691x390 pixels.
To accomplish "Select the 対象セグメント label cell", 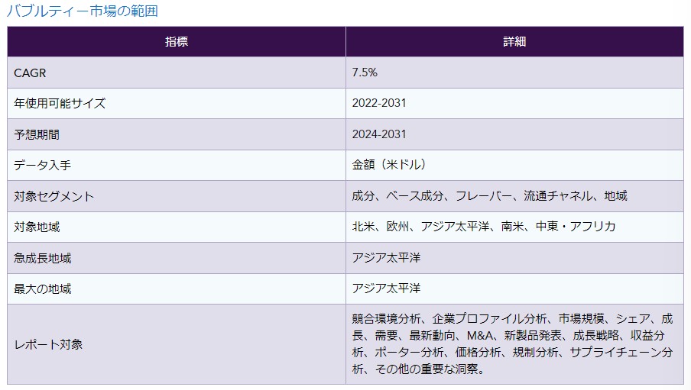I will [54, 196].
